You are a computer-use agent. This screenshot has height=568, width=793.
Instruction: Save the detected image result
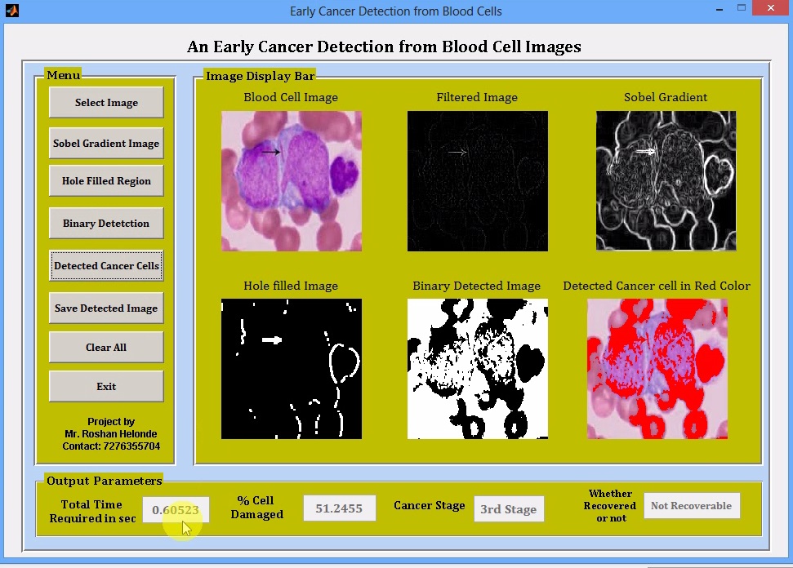coord(105,308)
